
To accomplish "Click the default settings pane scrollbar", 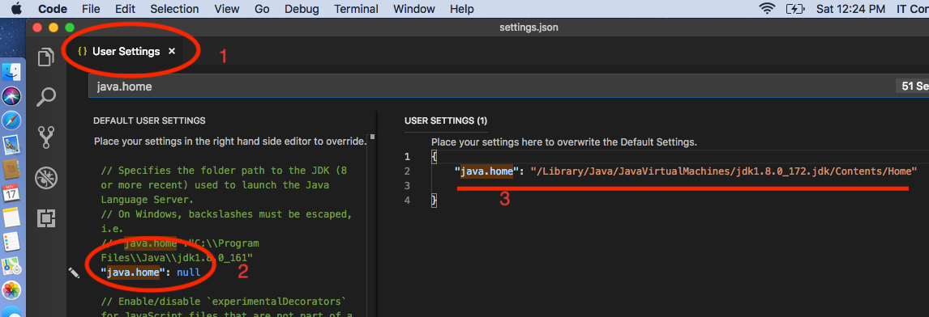I will tap(371, 225).
